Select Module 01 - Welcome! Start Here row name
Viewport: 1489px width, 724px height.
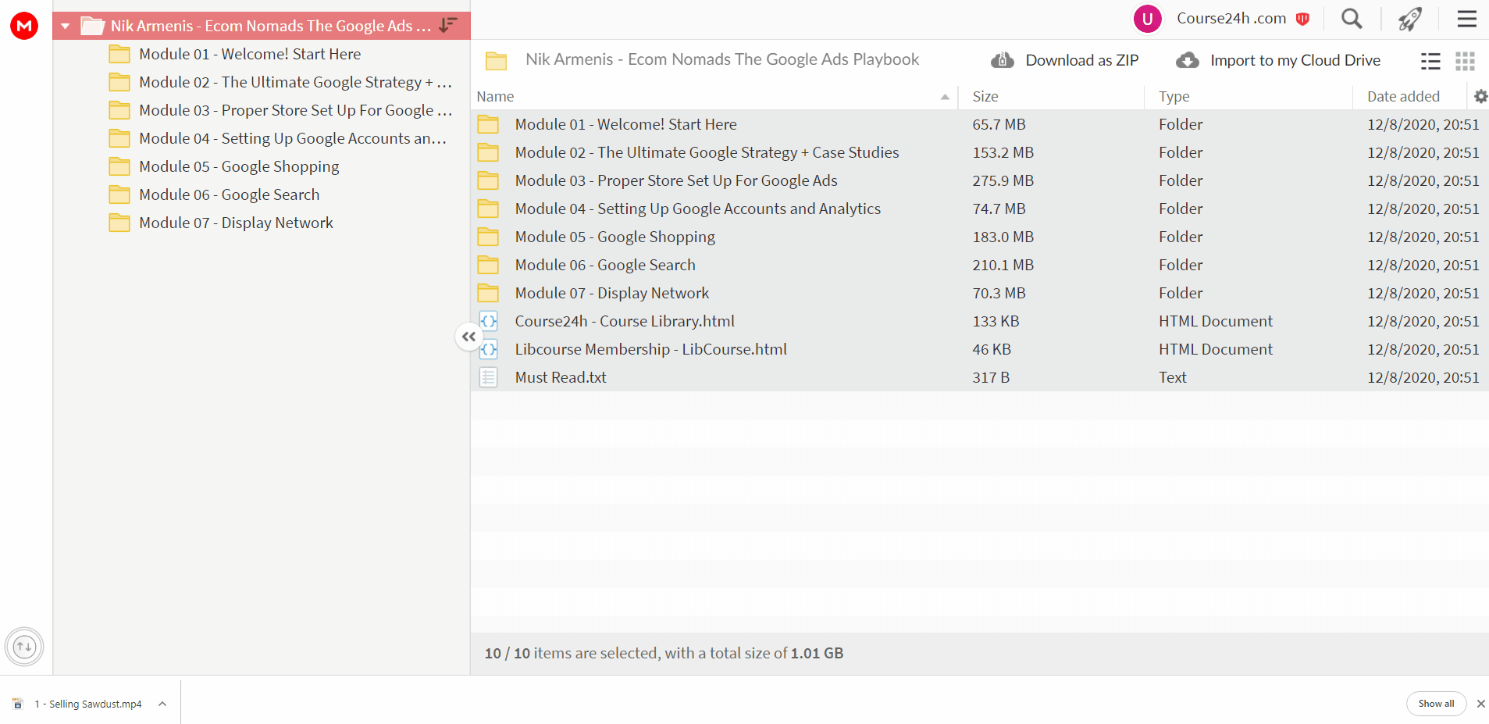625,124
